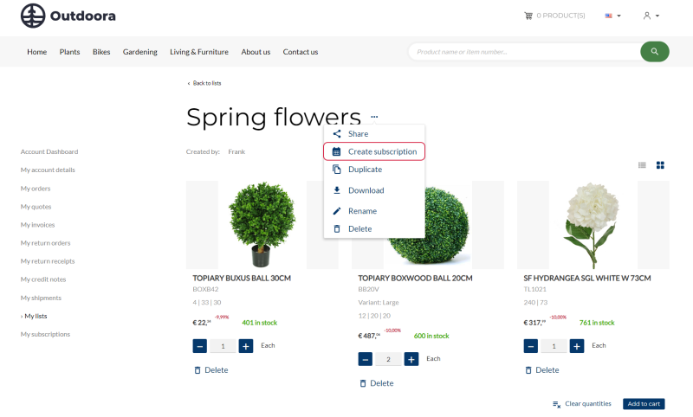Screen dimensions: 693x417
Task: Open the language flag dropdown
Action: click(612, 16)
